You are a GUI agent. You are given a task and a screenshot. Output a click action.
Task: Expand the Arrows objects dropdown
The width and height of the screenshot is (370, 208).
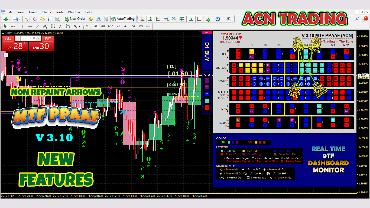(79, 26)
